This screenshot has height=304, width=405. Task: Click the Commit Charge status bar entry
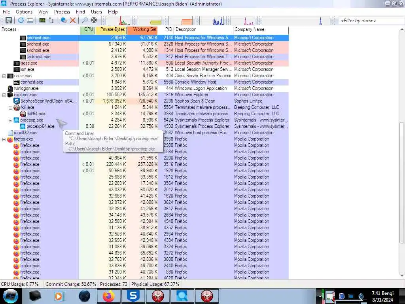coord(71,284)
